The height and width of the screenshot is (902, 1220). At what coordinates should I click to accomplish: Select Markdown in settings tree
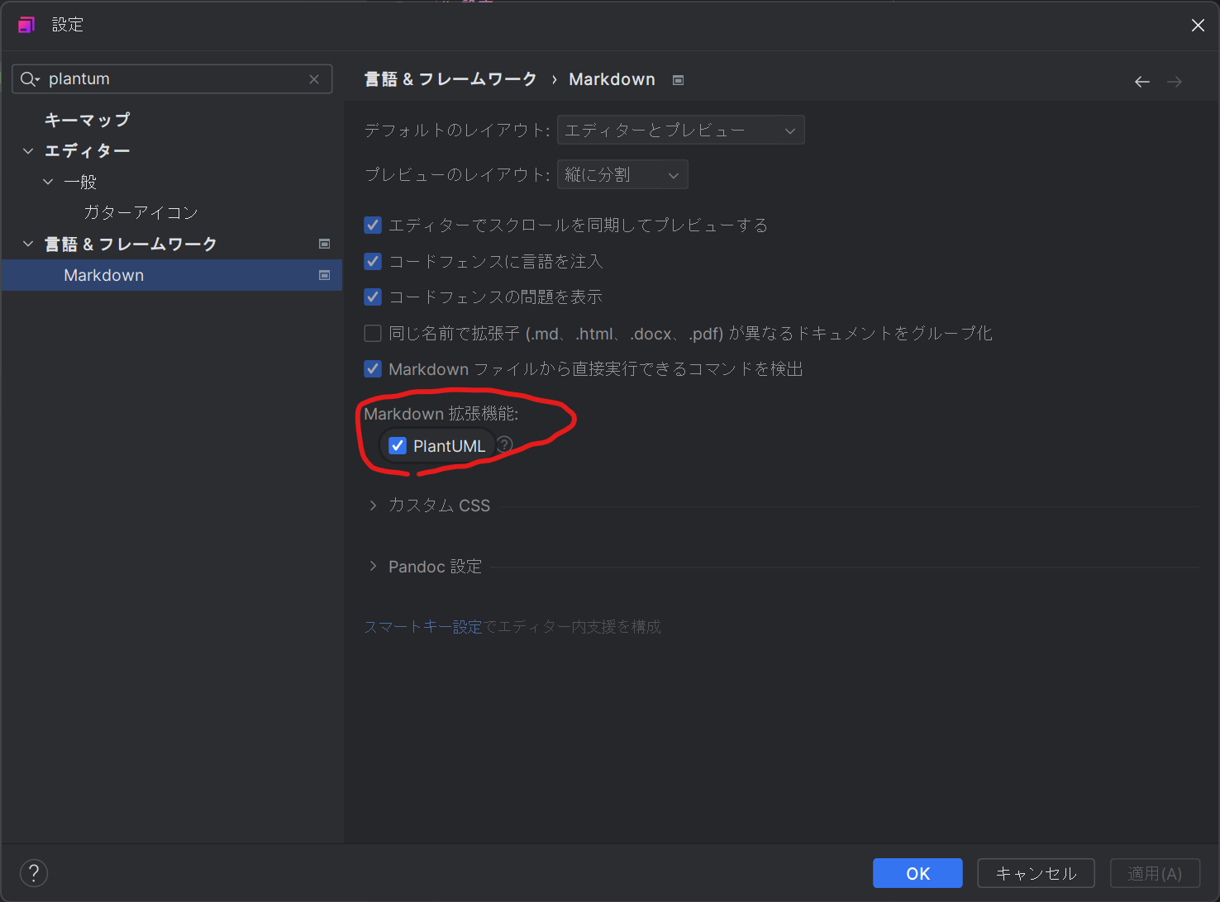pos(172,275)
